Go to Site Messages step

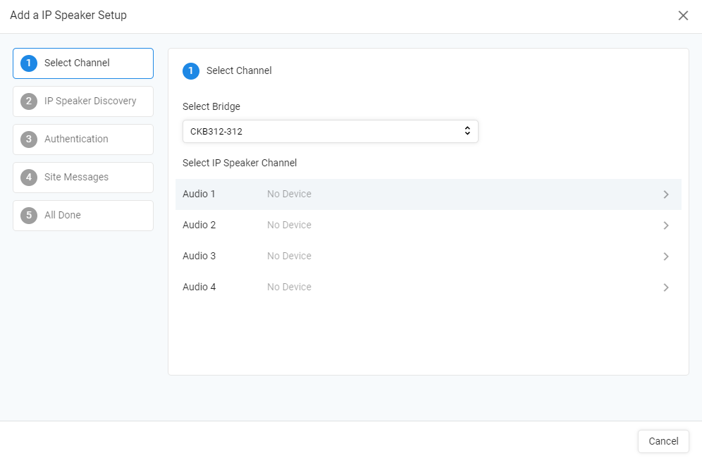(83, 178)
